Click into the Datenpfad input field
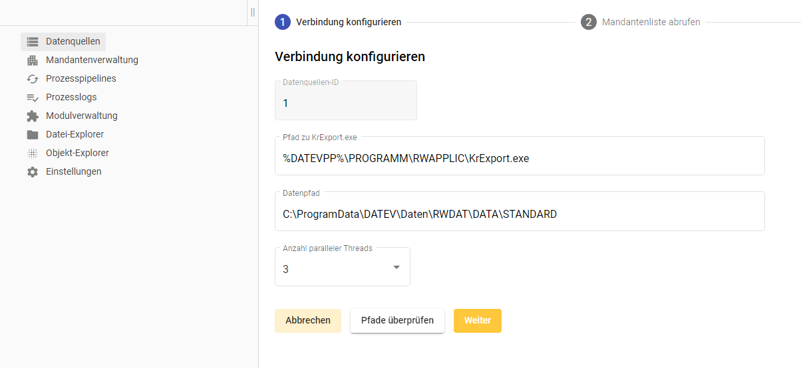 pyautogui.click(x=519, y=214)
